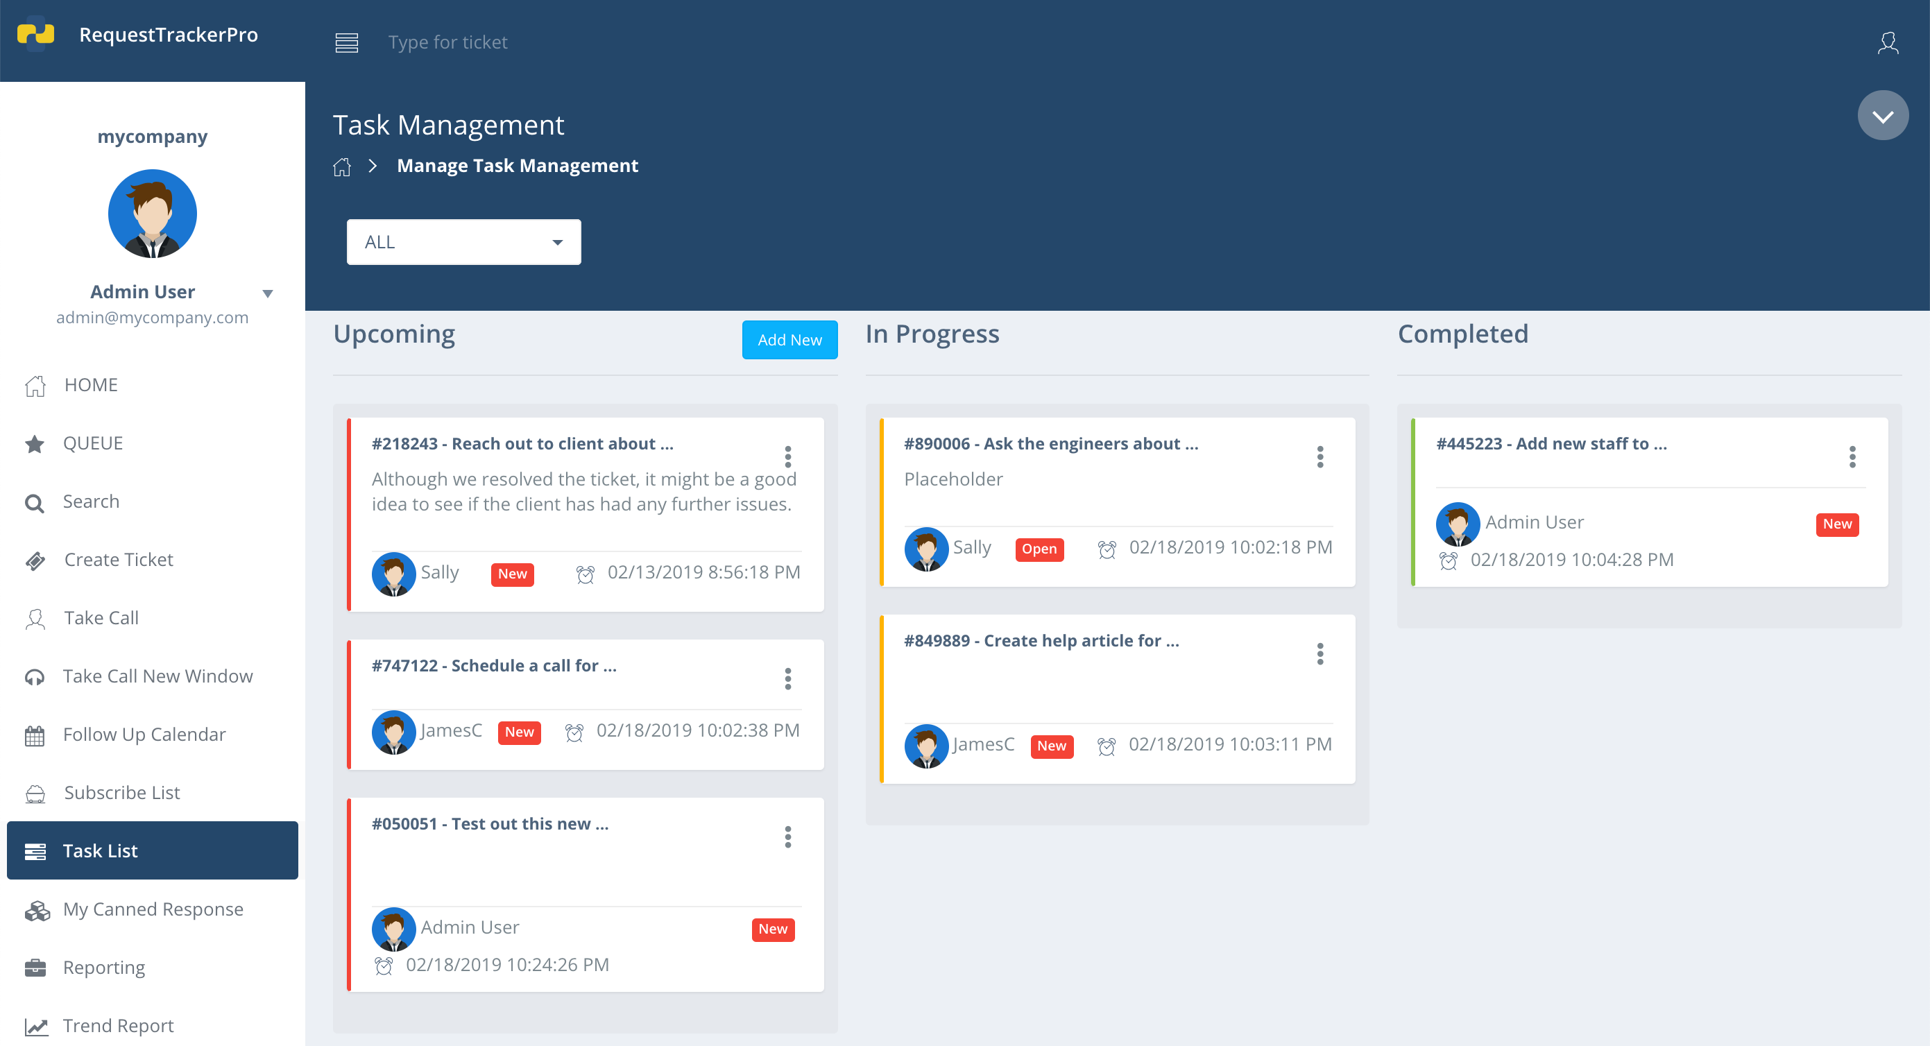This screenshot has height=1046, width=1930.
Task: Open task #050051 Test out this new
Action: tap(490, 823)
